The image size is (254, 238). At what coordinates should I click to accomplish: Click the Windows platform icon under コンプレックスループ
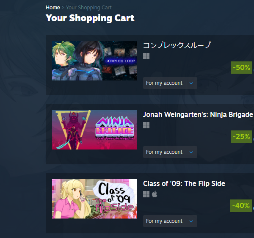146,56
